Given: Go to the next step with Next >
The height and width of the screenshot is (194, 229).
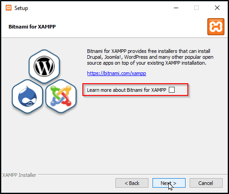Looking at the screenshot, I should [x=169, y=183].
